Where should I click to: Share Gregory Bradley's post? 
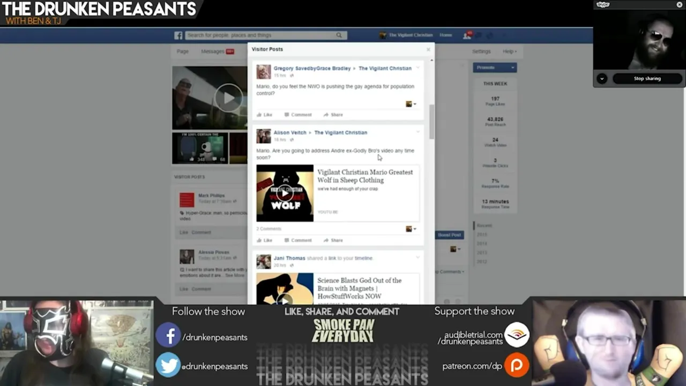click(333, 115)
